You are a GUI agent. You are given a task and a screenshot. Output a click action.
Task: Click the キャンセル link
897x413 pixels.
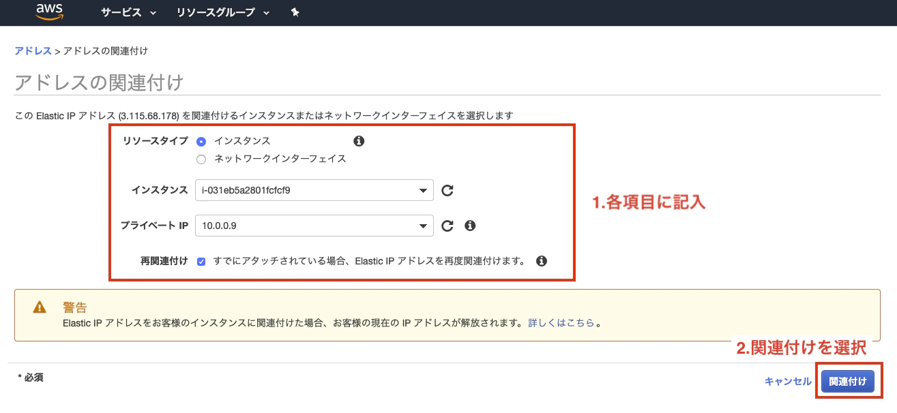788,382
